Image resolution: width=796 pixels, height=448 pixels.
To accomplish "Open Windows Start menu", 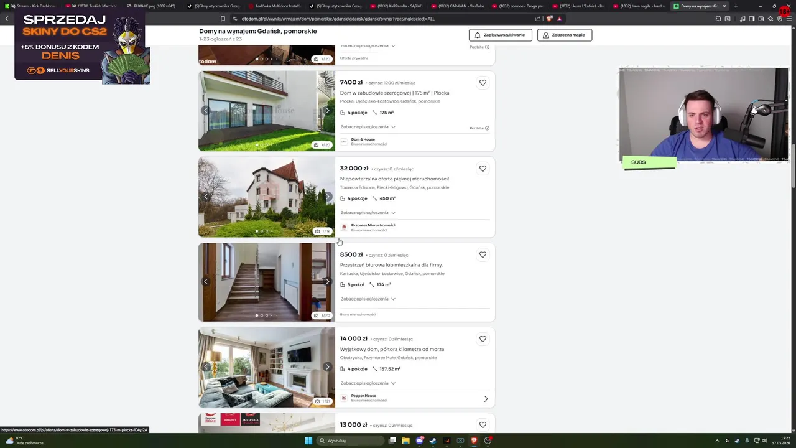I will 308,441.
